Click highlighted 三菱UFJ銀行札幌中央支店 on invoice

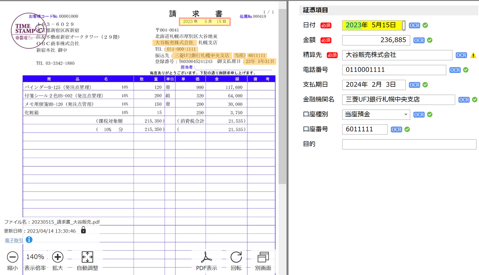pos(202,56)
